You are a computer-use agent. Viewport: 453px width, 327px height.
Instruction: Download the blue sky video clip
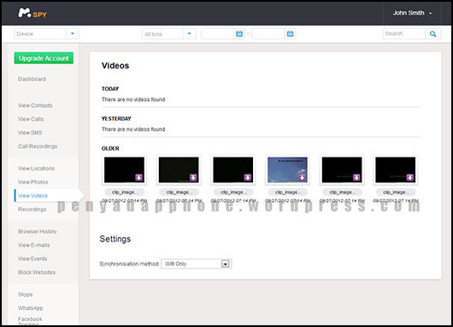(x=303, y=177)
